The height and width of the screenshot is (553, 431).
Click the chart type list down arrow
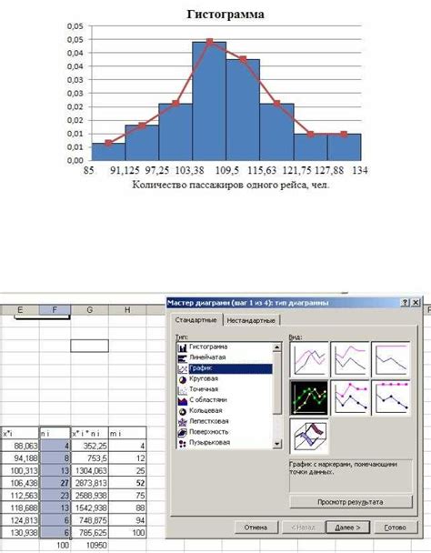pyautogui.click(x=277, y=444)
